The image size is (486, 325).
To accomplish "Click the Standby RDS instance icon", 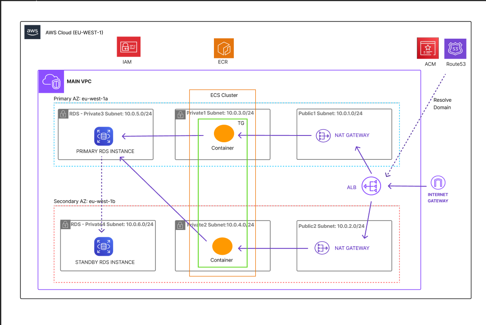I will (104, 246).
